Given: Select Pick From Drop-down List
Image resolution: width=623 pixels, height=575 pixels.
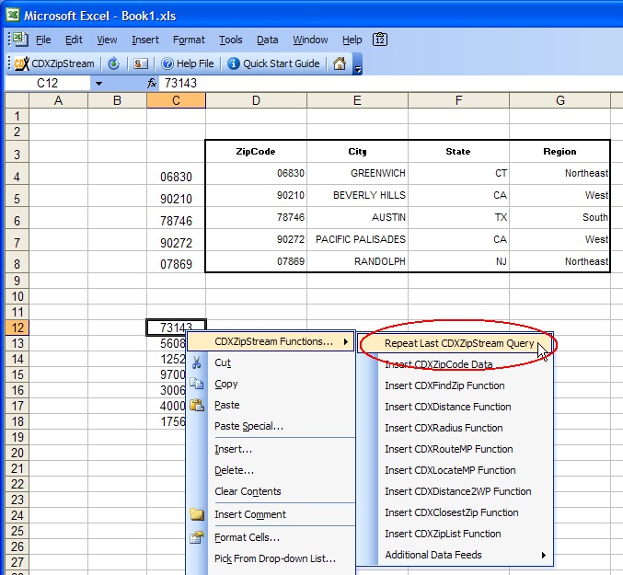Looking at the screenshot, I should coord(271,558).
